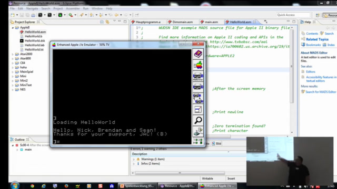Maximize the editor area button
337x189 pixels.
point(294,22)
